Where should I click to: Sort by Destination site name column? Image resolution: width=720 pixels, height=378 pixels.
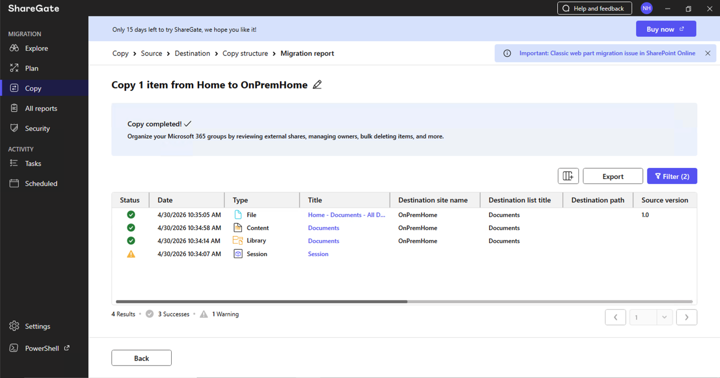(x=435, y=200)
